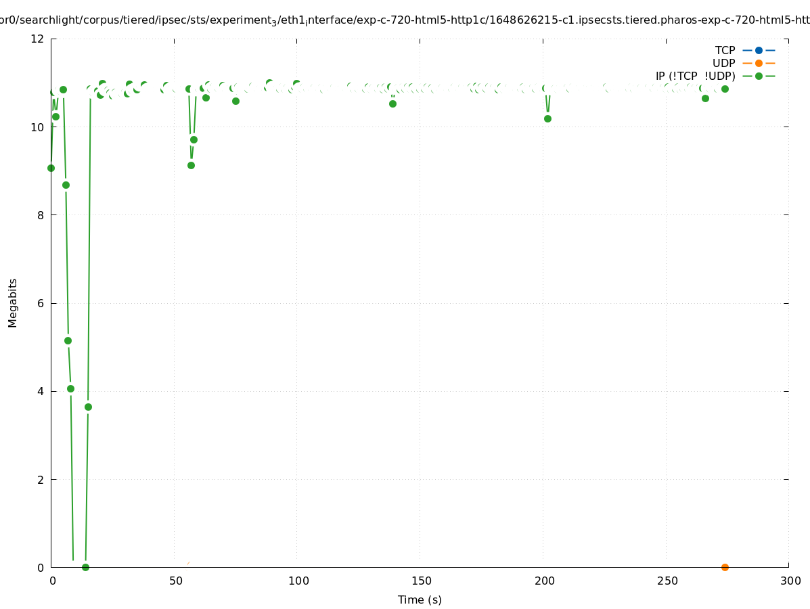The width and height of the screenshot is (810, 609).
Task: Select the TCP legend label
Action: point(725,50)
